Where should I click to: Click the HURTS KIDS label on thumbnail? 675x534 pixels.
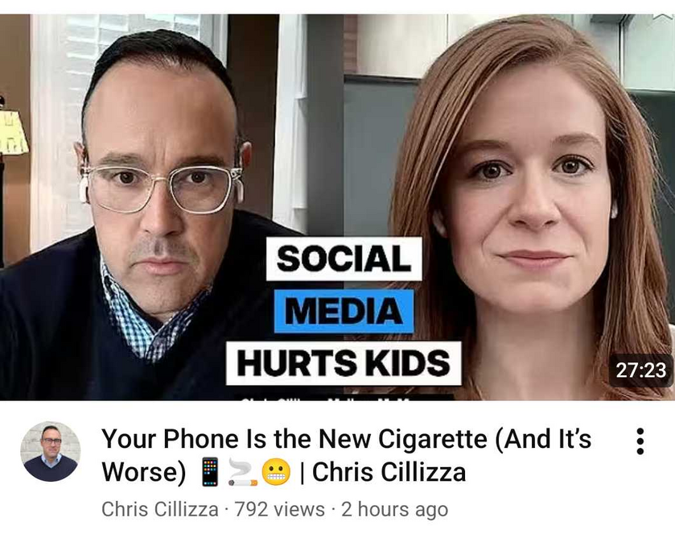[344, 363]
